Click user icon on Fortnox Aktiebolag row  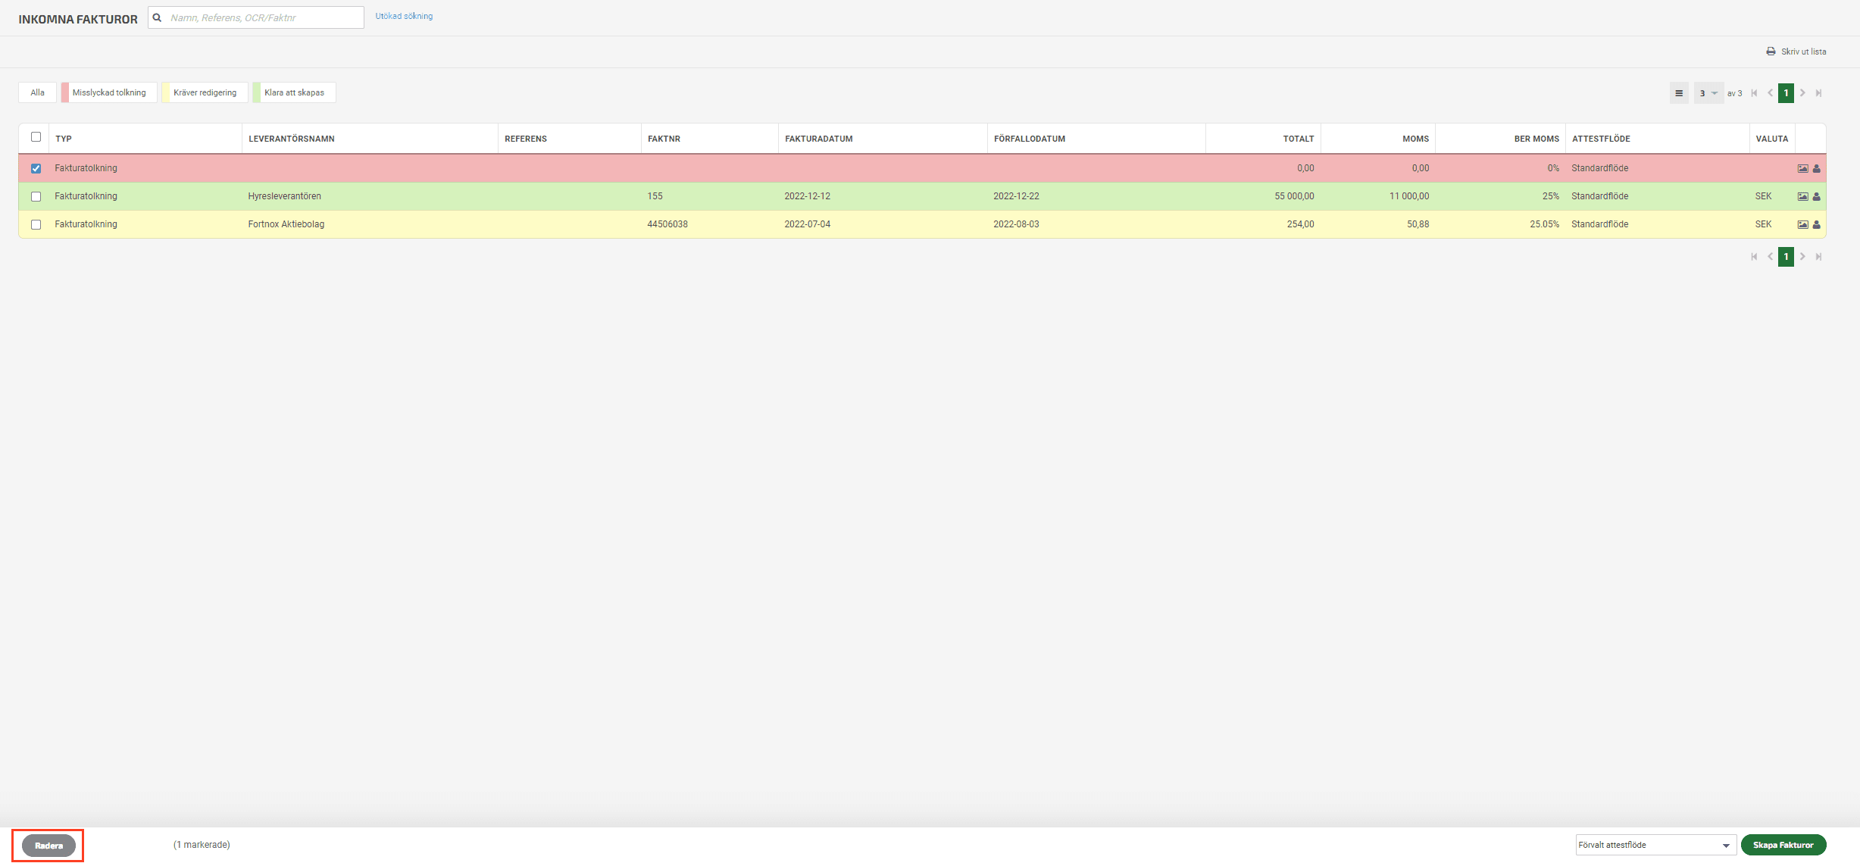(1816, 224)
